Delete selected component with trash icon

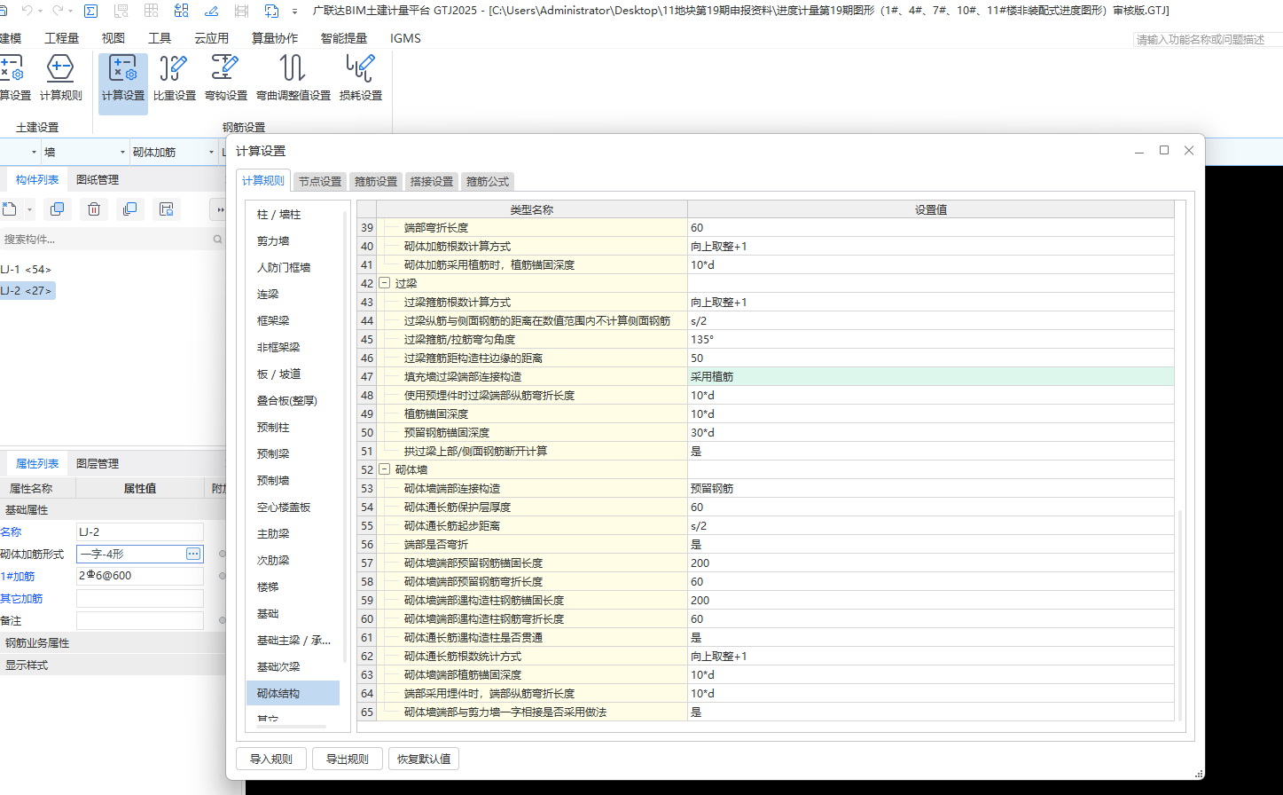pos(94,209)
